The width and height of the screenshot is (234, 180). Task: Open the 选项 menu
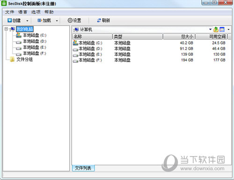[x=36, y=12]
